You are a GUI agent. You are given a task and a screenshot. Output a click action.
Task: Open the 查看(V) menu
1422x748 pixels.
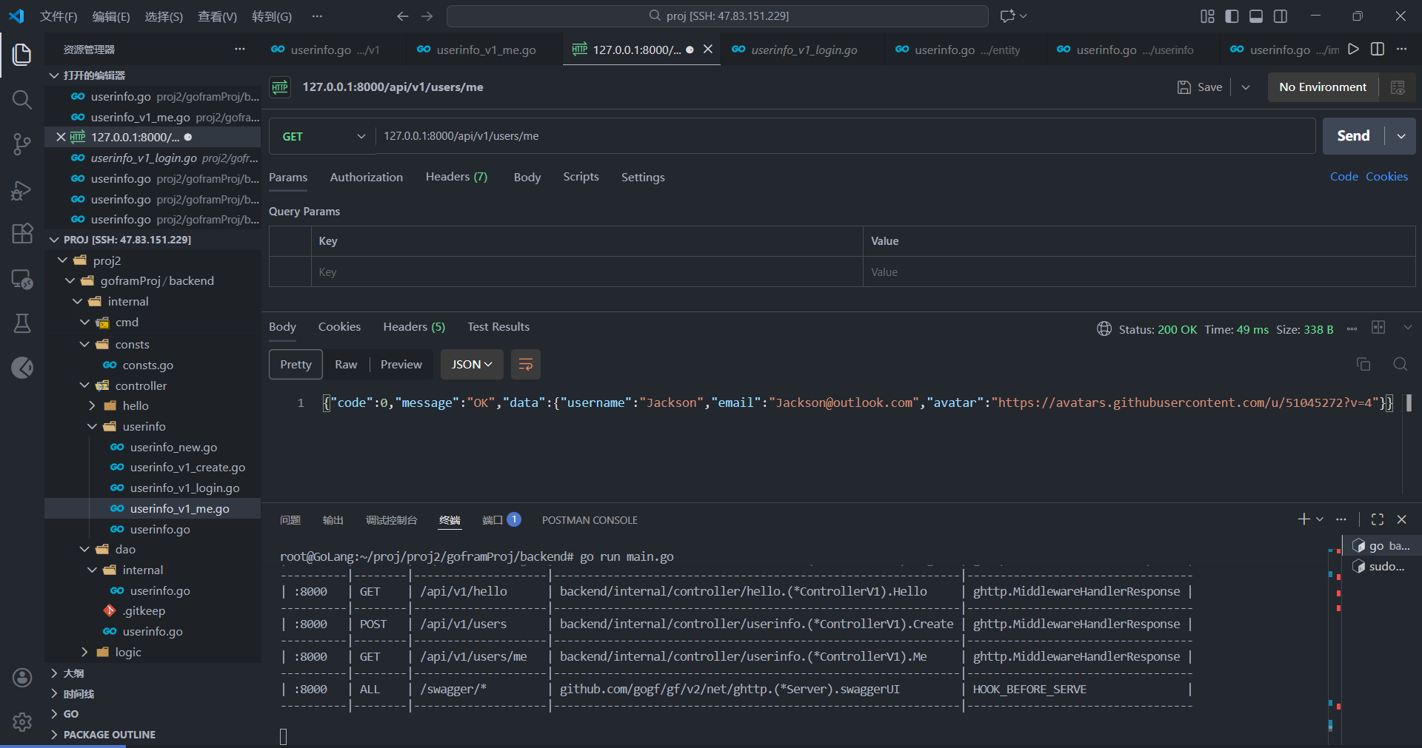(x=217, y=16)
